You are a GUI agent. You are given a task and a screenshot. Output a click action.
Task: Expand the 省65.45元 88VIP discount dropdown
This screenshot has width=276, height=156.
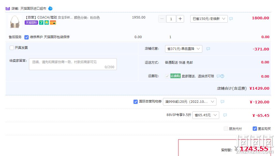206,115
